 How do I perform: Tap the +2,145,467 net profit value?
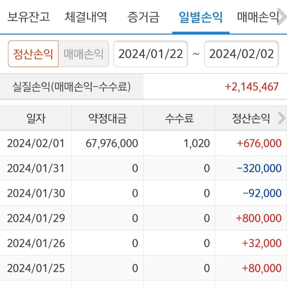coord(252,87)
